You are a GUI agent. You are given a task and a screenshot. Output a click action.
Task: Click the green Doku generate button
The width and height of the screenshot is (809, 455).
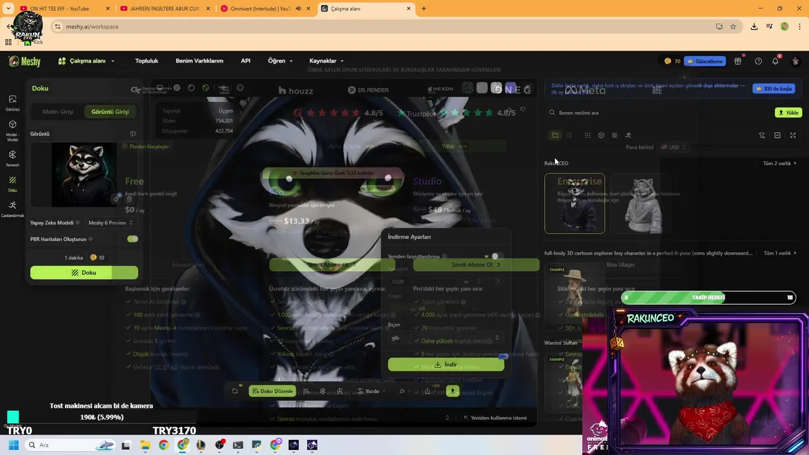click(x=84, y=272)
